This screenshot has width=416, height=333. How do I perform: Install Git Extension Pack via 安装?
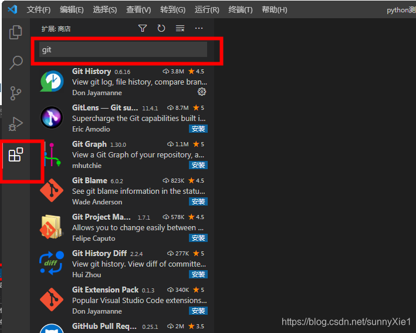click(198, 311)
